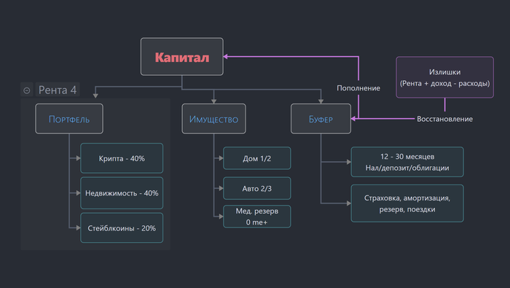This screenshot has width=510, height=288.
Task: Select the Излишки node
Action: [x=444, y=77]
